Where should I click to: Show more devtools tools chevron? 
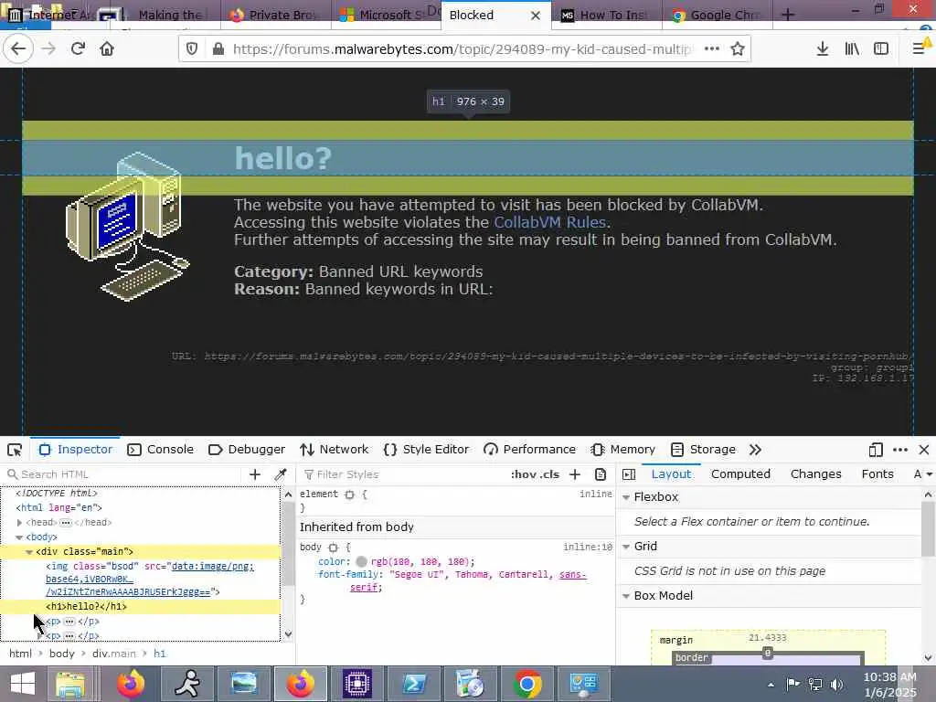(x=755, y=450)
